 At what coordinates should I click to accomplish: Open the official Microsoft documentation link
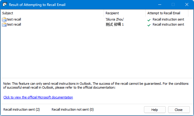[38, 97]
